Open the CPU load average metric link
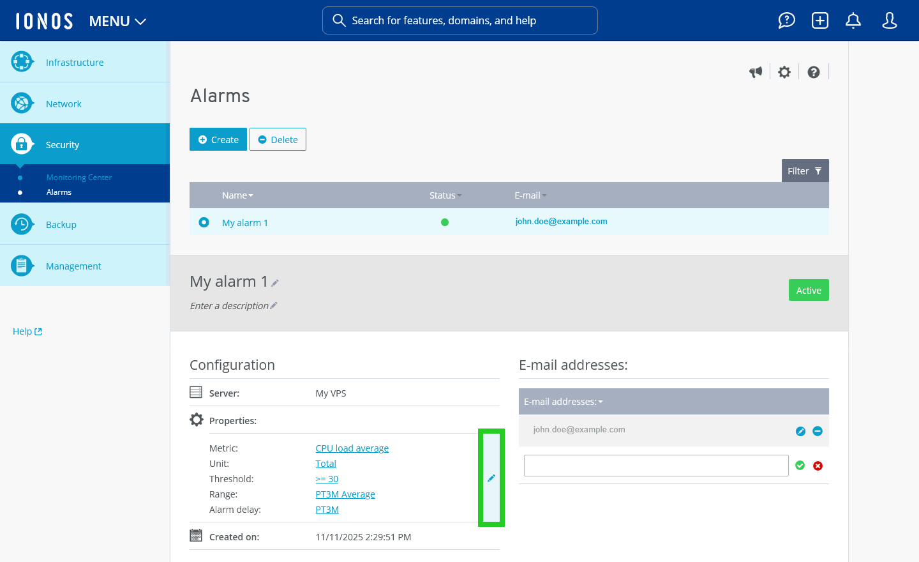The height and width of the screenshot is (562, 919). tap(352, 448)
